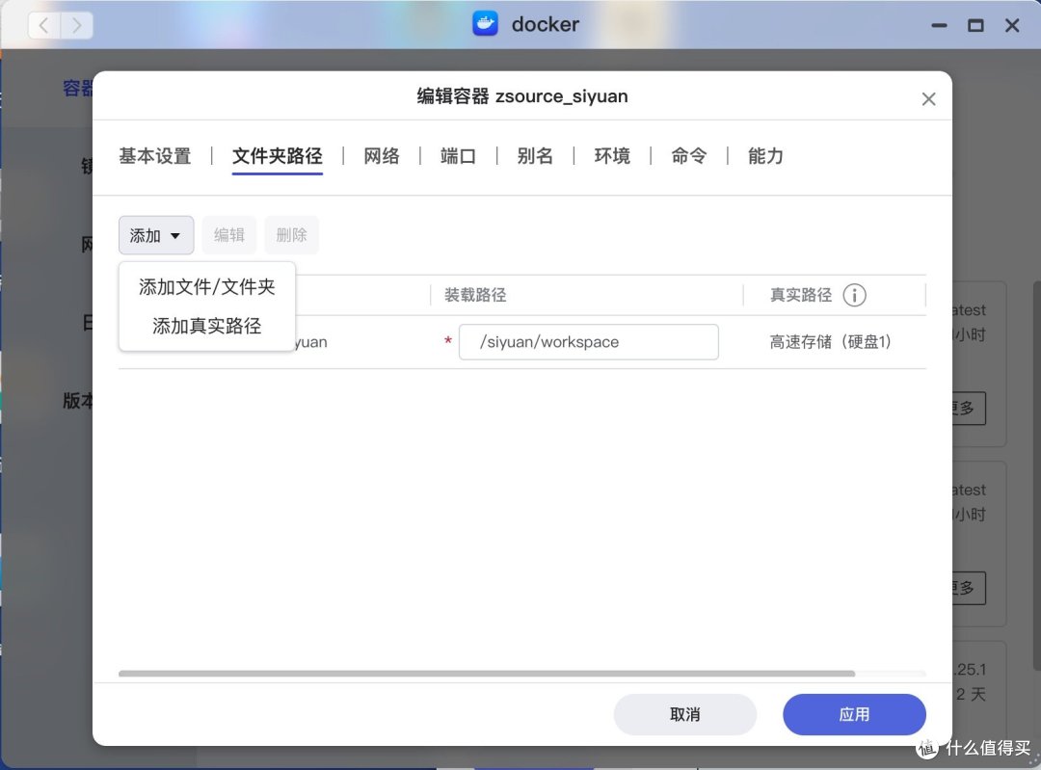Viewport: 1041px width, 770px height.
Task: Open the 添加 dropdown button
Action: click(156, 235)
